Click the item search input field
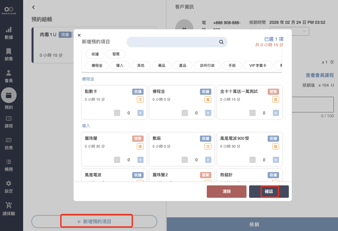 173,42
